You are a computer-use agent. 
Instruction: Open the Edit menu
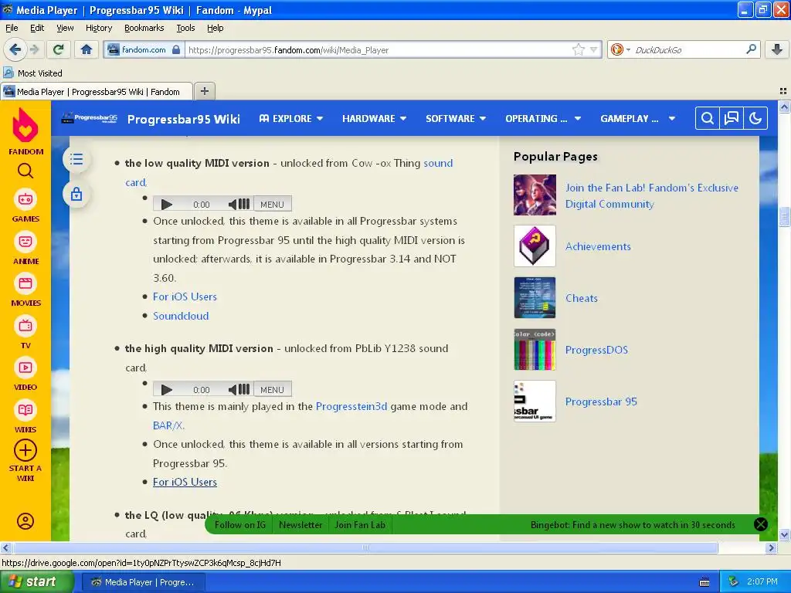[37, 28]
